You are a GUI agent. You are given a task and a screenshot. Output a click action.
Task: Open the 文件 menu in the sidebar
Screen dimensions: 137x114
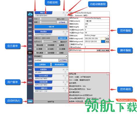pos(30,19)
